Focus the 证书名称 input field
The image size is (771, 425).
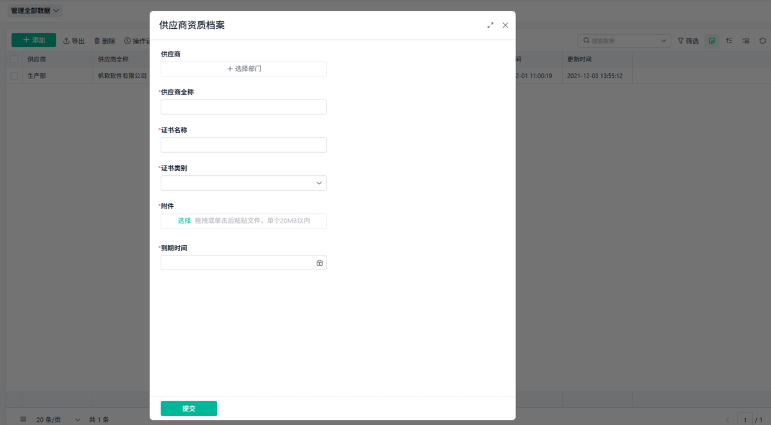click(244, 145)
